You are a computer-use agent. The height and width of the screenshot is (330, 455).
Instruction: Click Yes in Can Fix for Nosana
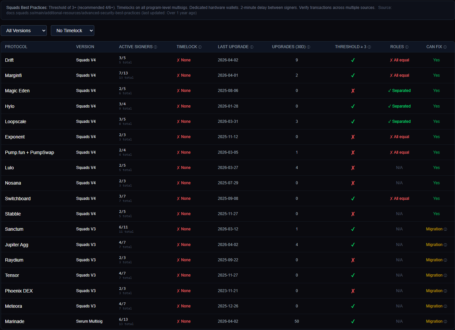(436, 183)
